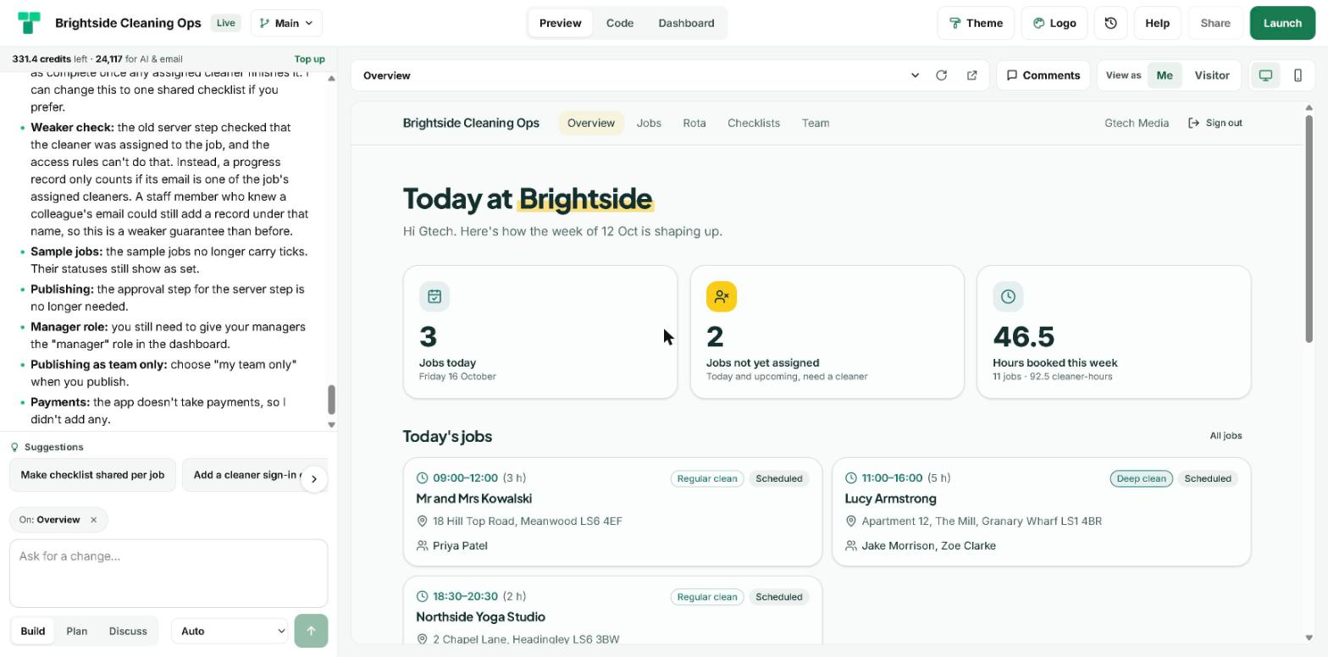Viewport: 1328px width, 657px height.
Task: Click the chat panel scrollbar thumb
Action: click(x=331, y=400)
